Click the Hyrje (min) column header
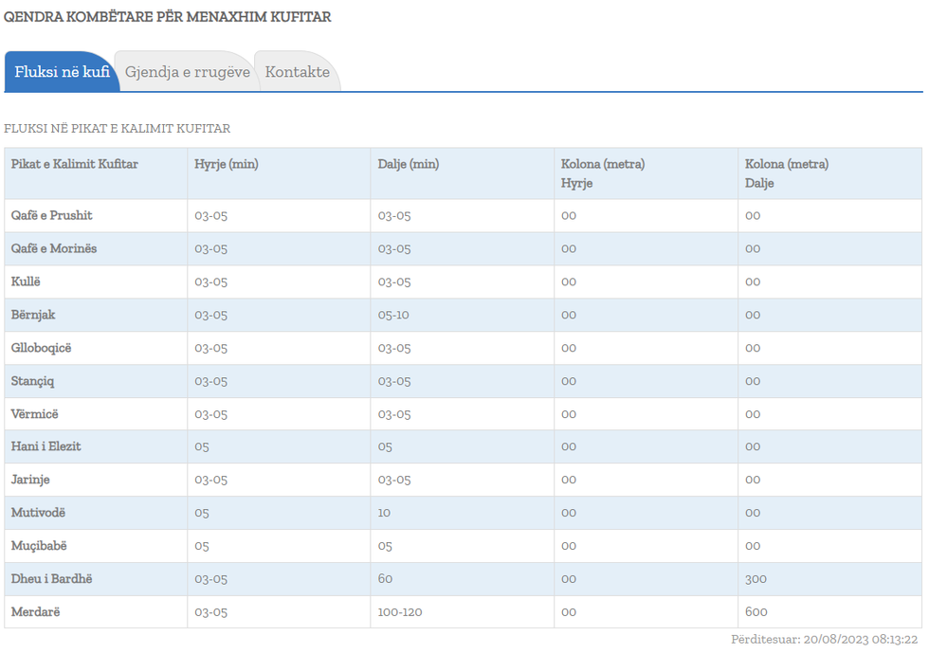Image resolution: width=929 pixels, height=654 pixels. point(227,164)
